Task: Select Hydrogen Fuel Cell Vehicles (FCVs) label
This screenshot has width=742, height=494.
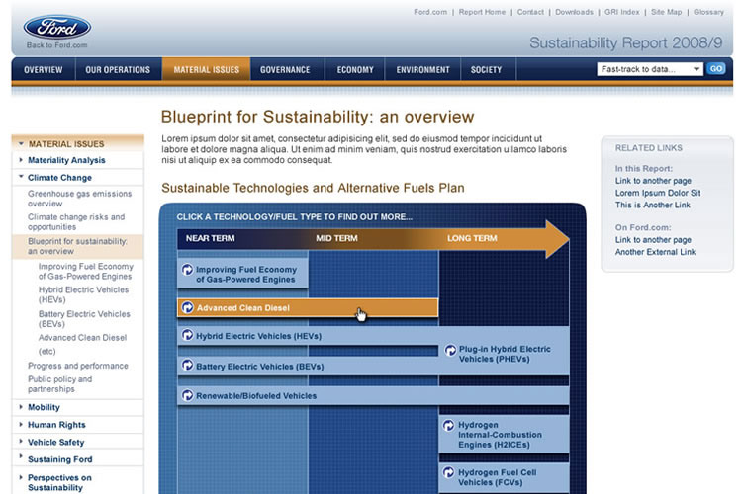Action: pyautogui.click(x=498, y=477)
